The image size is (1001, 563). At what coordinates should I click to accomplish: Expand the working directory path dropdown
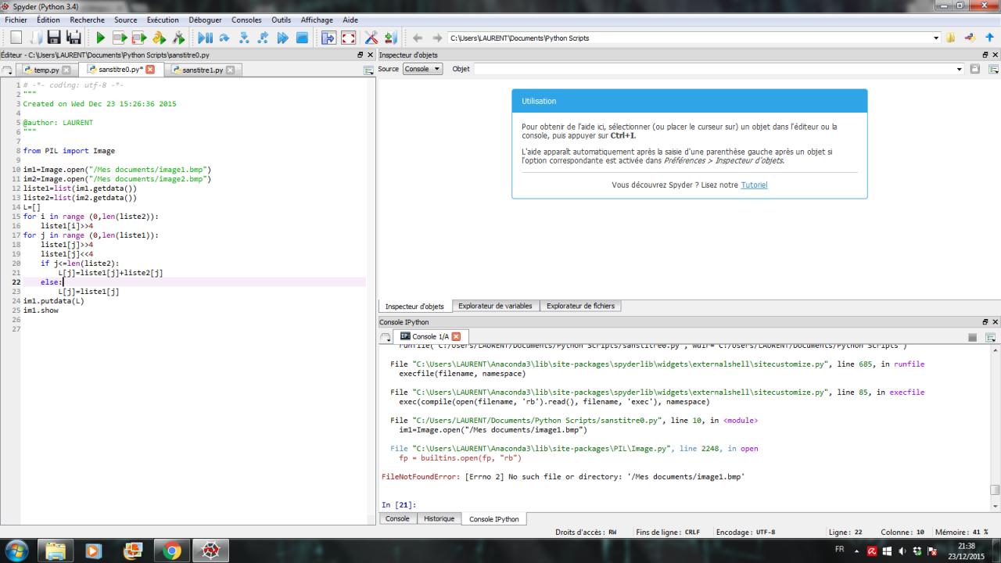[x=936, y=38]
